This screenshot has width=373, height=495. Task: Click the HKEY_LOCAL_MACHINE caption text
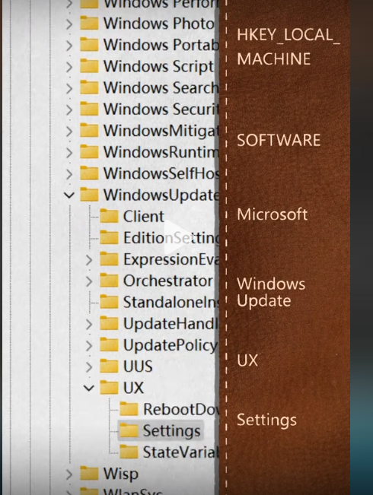click(289, 47)
